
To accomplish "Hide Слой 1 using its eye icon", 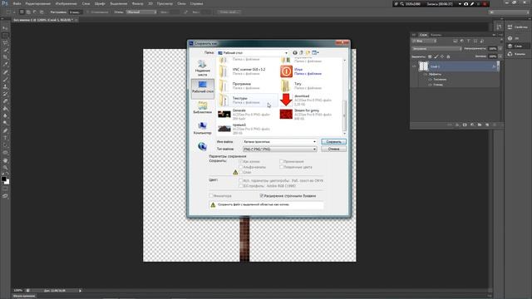I will [x=414, y=66].
